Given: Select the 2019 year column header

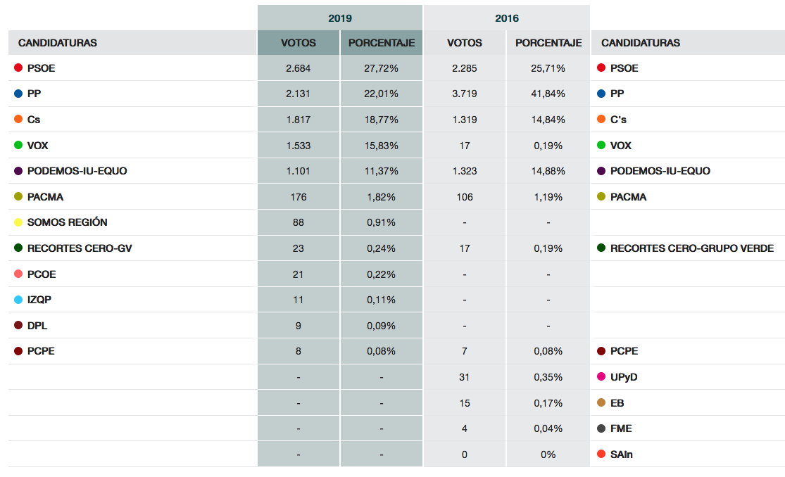Looking at the screenshot, I should click(340, 18).
